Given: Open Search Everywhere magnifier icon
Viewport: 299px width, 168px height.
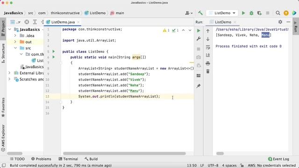Looking at the screenshot, I should (278, 13).
